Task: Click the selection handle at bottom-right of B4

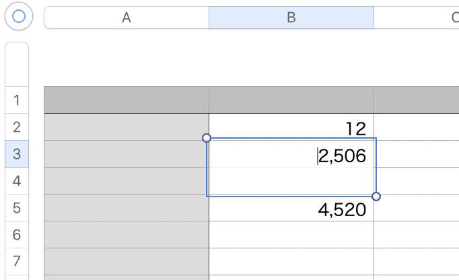Action: pos(376,197)
